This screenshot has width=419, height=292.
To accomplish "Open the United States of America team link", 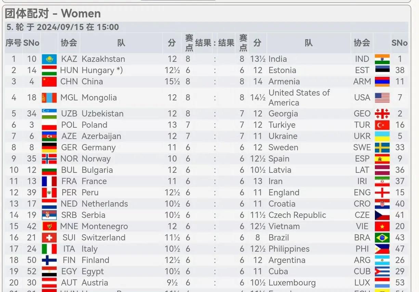I will point(299,98).
